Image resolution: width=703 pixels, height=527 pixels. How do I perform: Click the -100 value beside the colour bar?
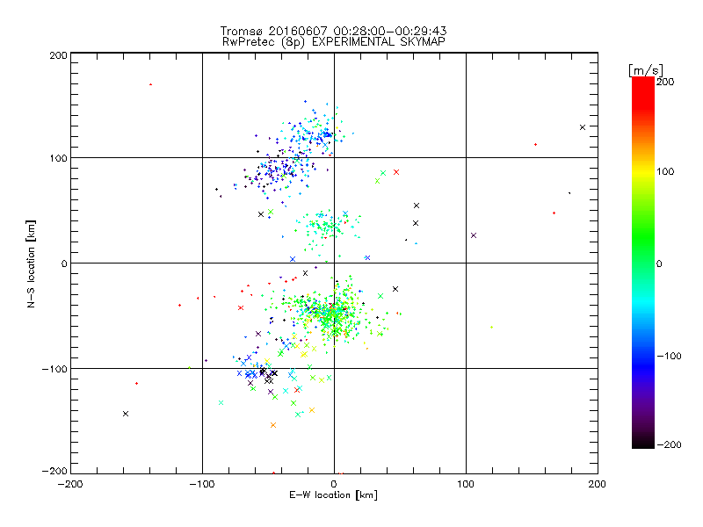[x=669, y=357]
